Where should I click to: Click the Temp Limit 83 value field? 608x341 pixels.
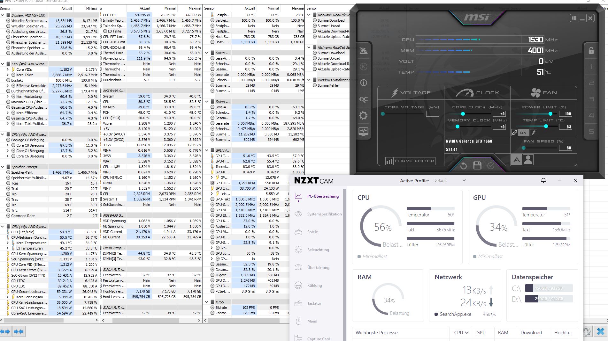[565, 127]
